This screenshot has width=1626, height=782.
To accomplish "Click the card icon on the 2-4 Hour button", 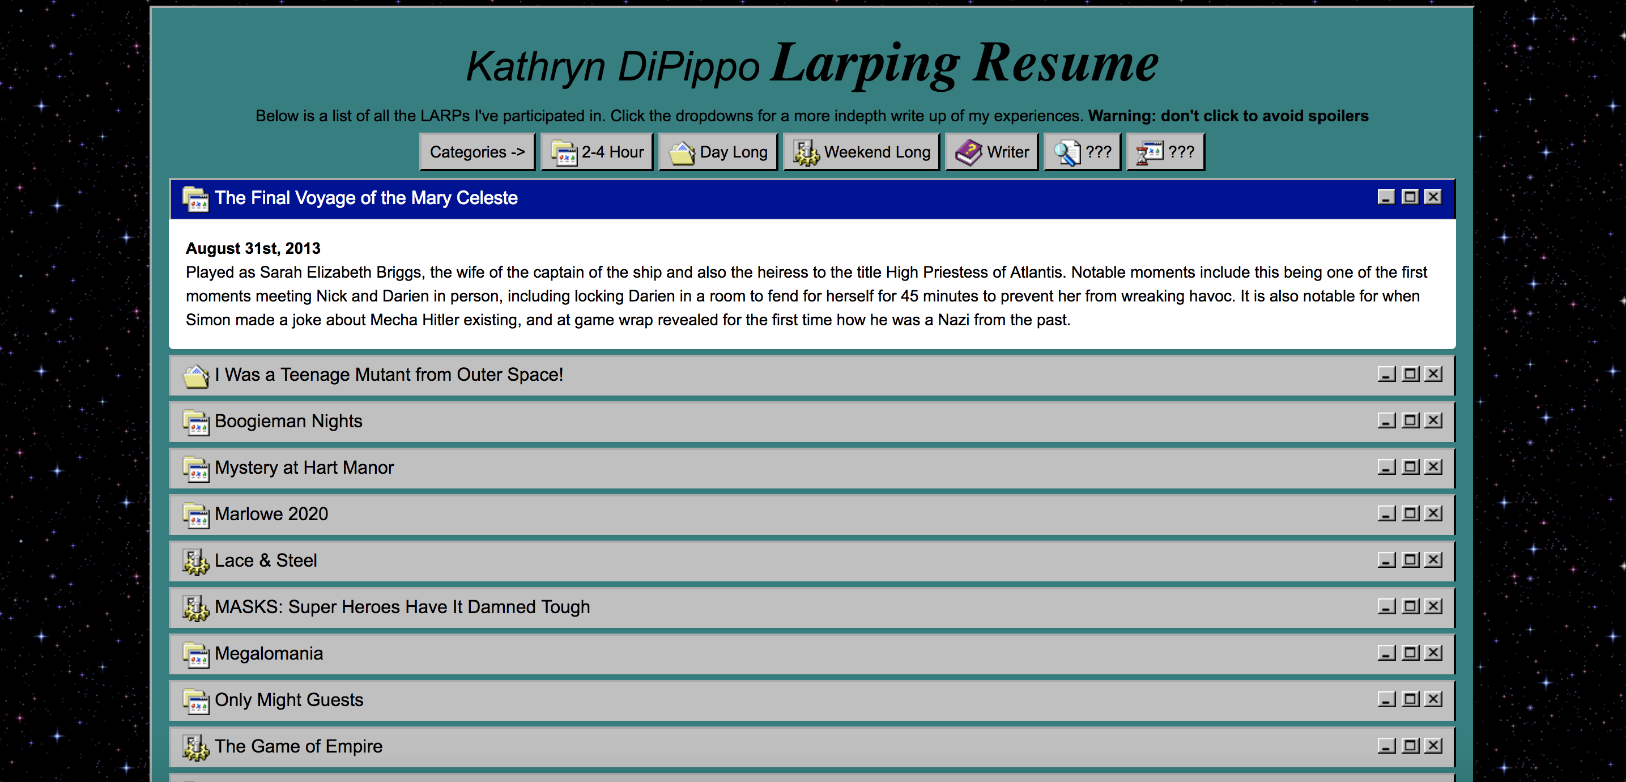I will point(564,151).
